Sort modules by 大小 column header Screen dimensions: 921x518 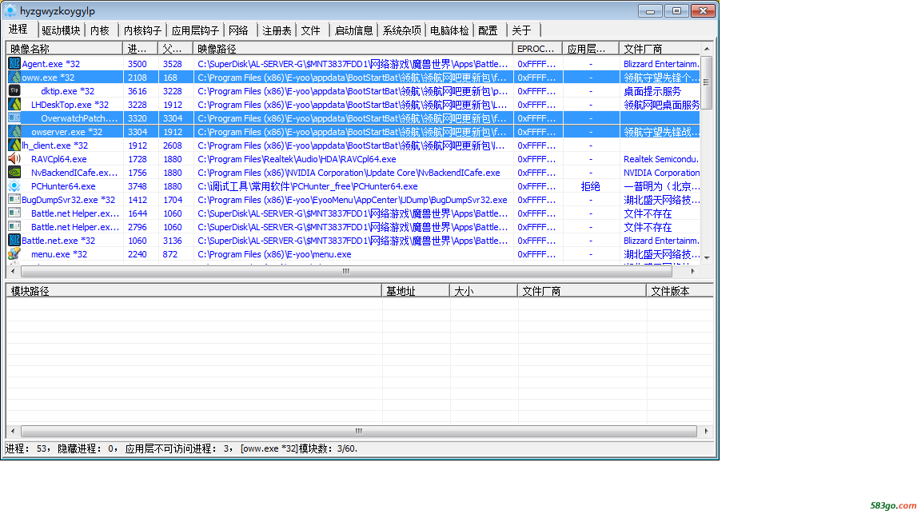484,291
